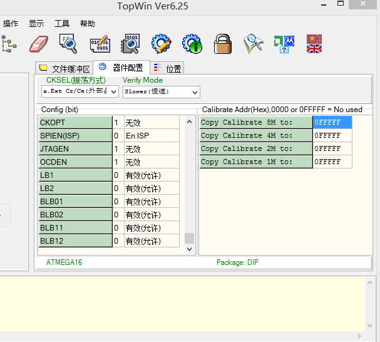Viewport: 380px width, 342px height.
Task: Click the write binary data pencil icon
Action: [100, 43]
